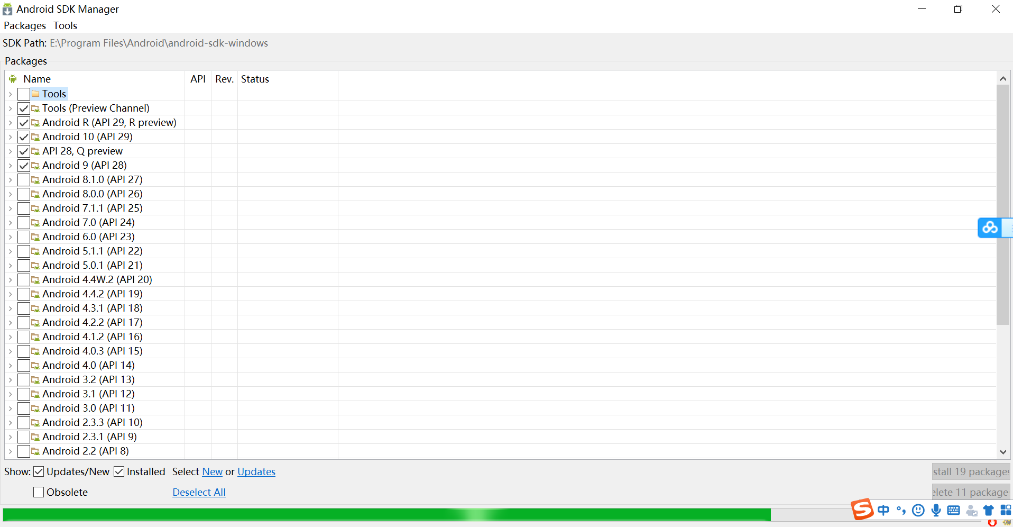The width and height of the screenshot is (1013, 527).
Task: Expand the Android 10 (API 29) node
Action: point(10,137)
